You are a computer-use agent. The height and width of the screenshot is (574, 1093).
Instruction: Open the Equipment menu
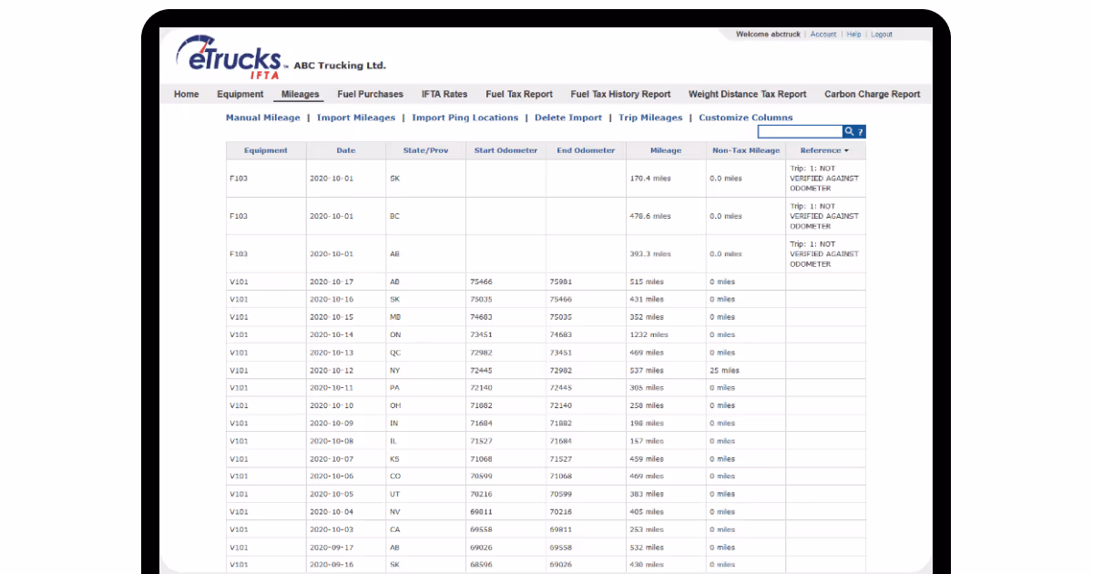(240, 94)
